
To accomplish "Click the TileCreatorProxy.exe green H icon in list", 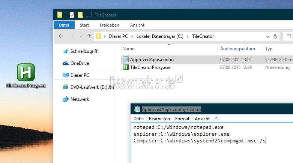I will (x=126, y=67).
